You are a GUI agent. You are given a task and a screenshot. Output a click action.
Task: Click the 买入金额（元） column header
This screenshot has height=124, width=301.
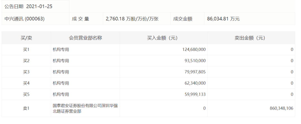[164, 38]
